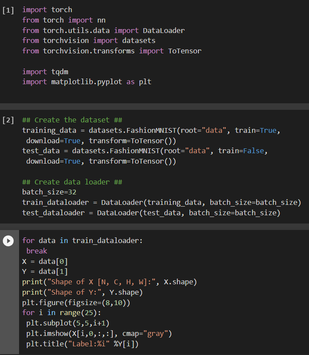
Task: Click the 'break' statement
Action: coord(36,251)
